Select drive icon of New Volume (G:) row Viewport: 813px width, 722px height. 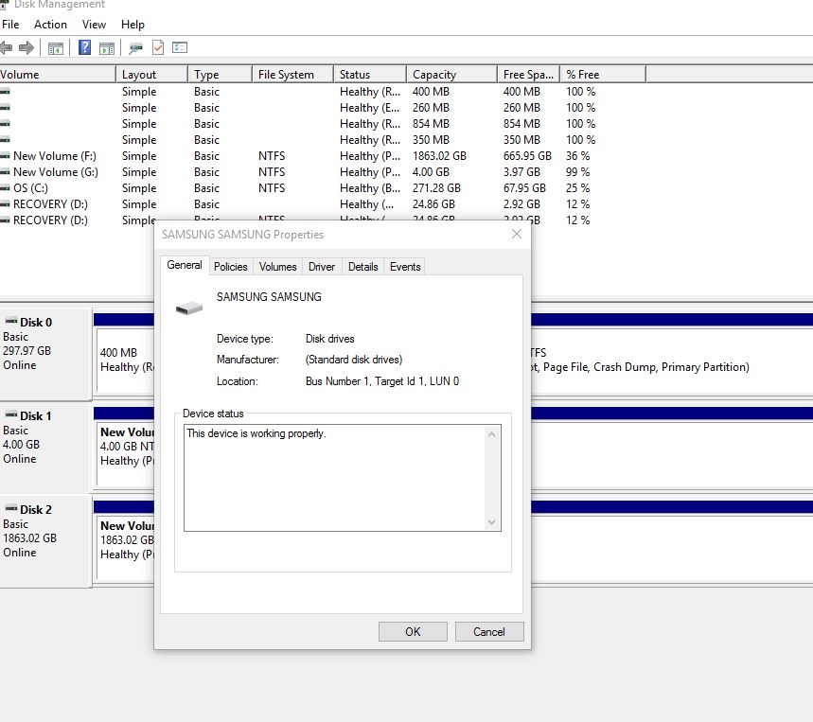5,172
